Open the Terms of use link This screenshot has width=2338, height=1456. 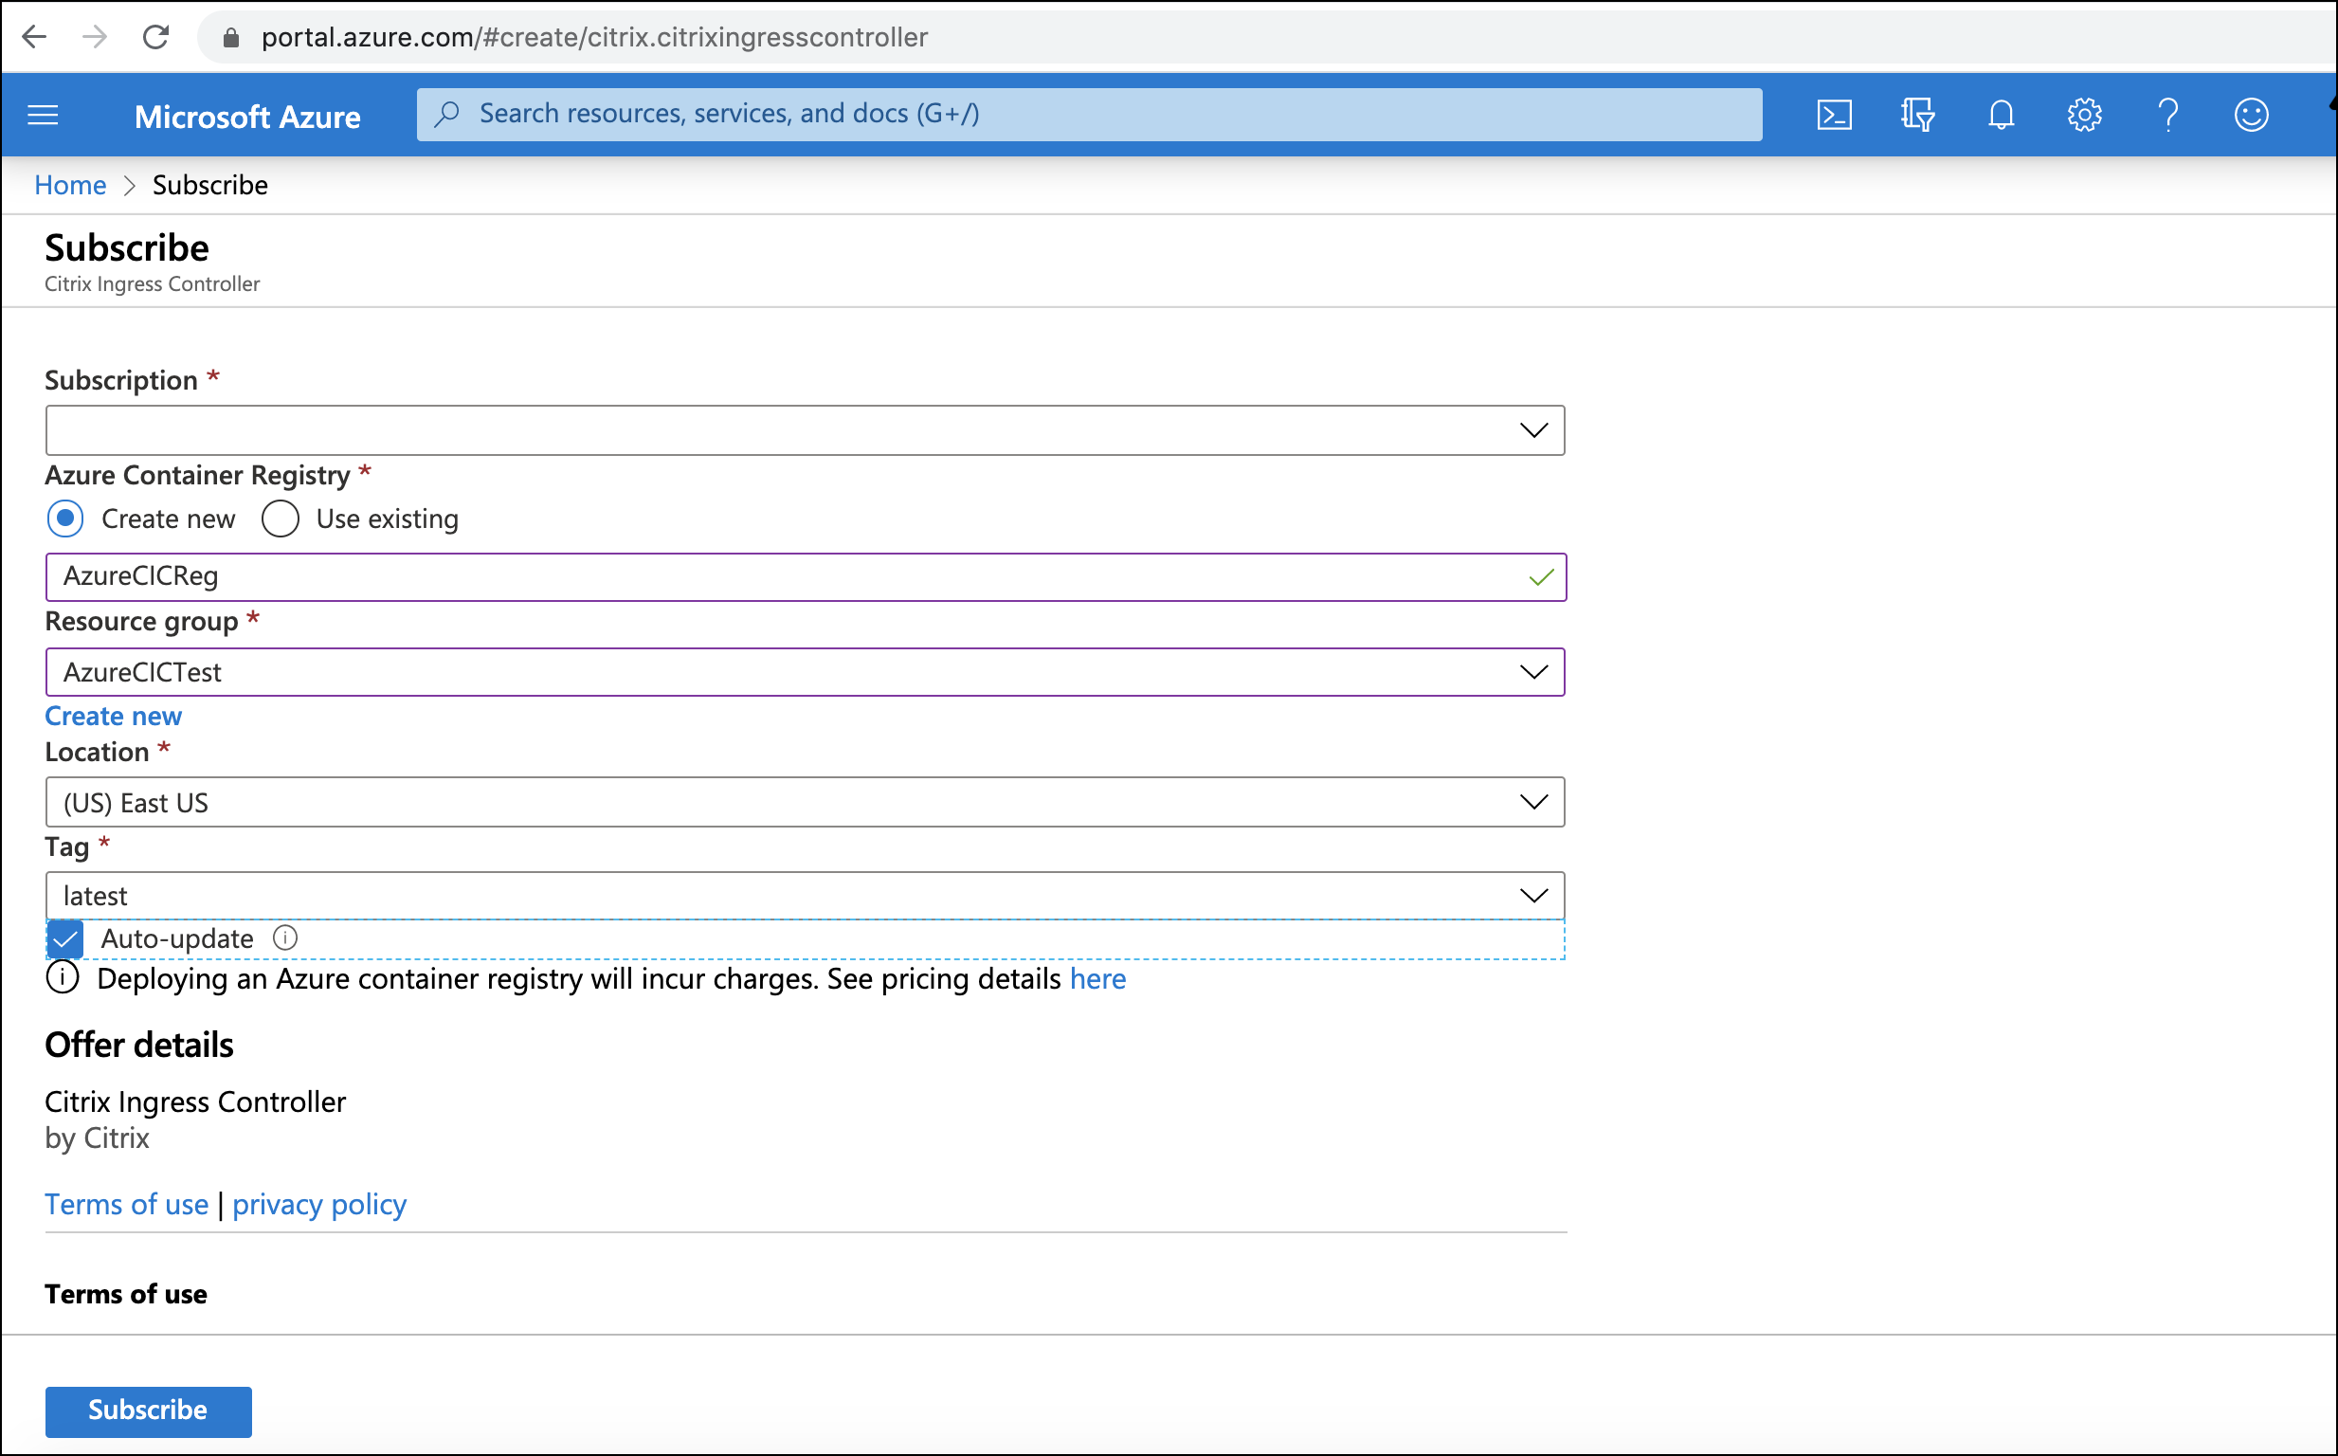coord(126,1205)
